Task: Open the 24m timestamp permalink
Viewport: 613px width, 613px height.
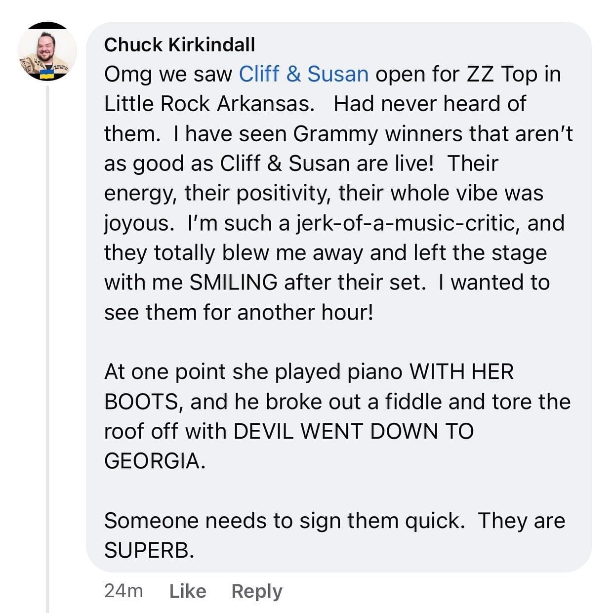Action: [123, 591]
